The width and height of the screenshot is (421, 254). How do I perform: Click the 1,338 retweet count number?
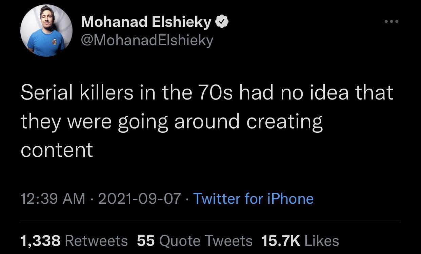41,241
